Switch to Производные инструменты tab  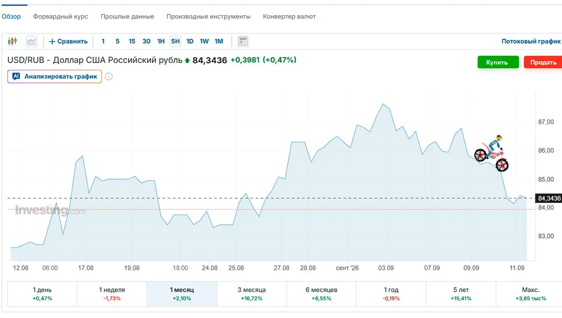208,16
